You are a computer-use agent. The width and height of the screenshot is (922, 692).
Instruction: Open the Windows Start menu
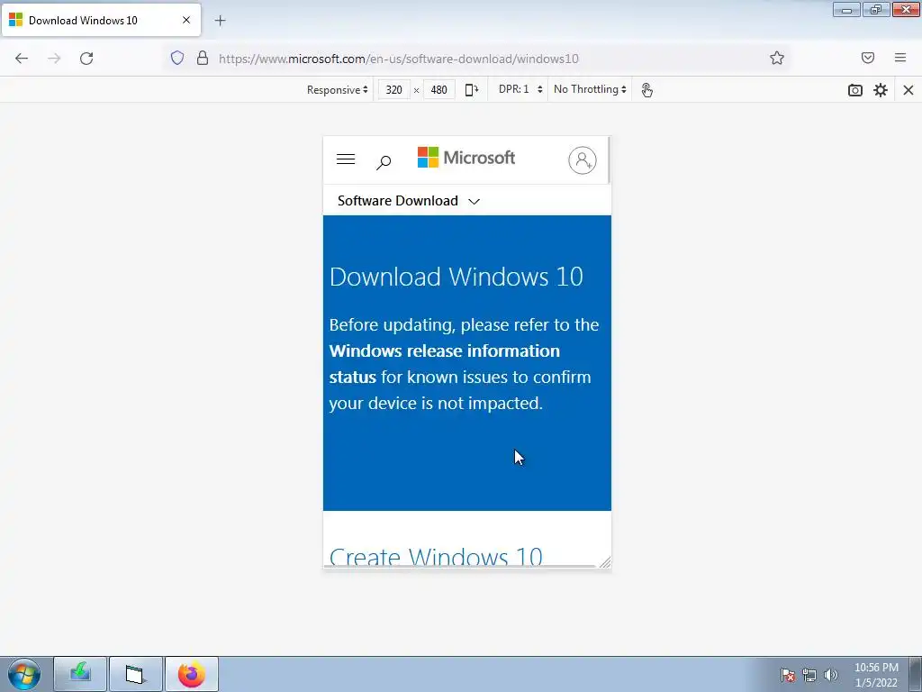click(23, 674)
